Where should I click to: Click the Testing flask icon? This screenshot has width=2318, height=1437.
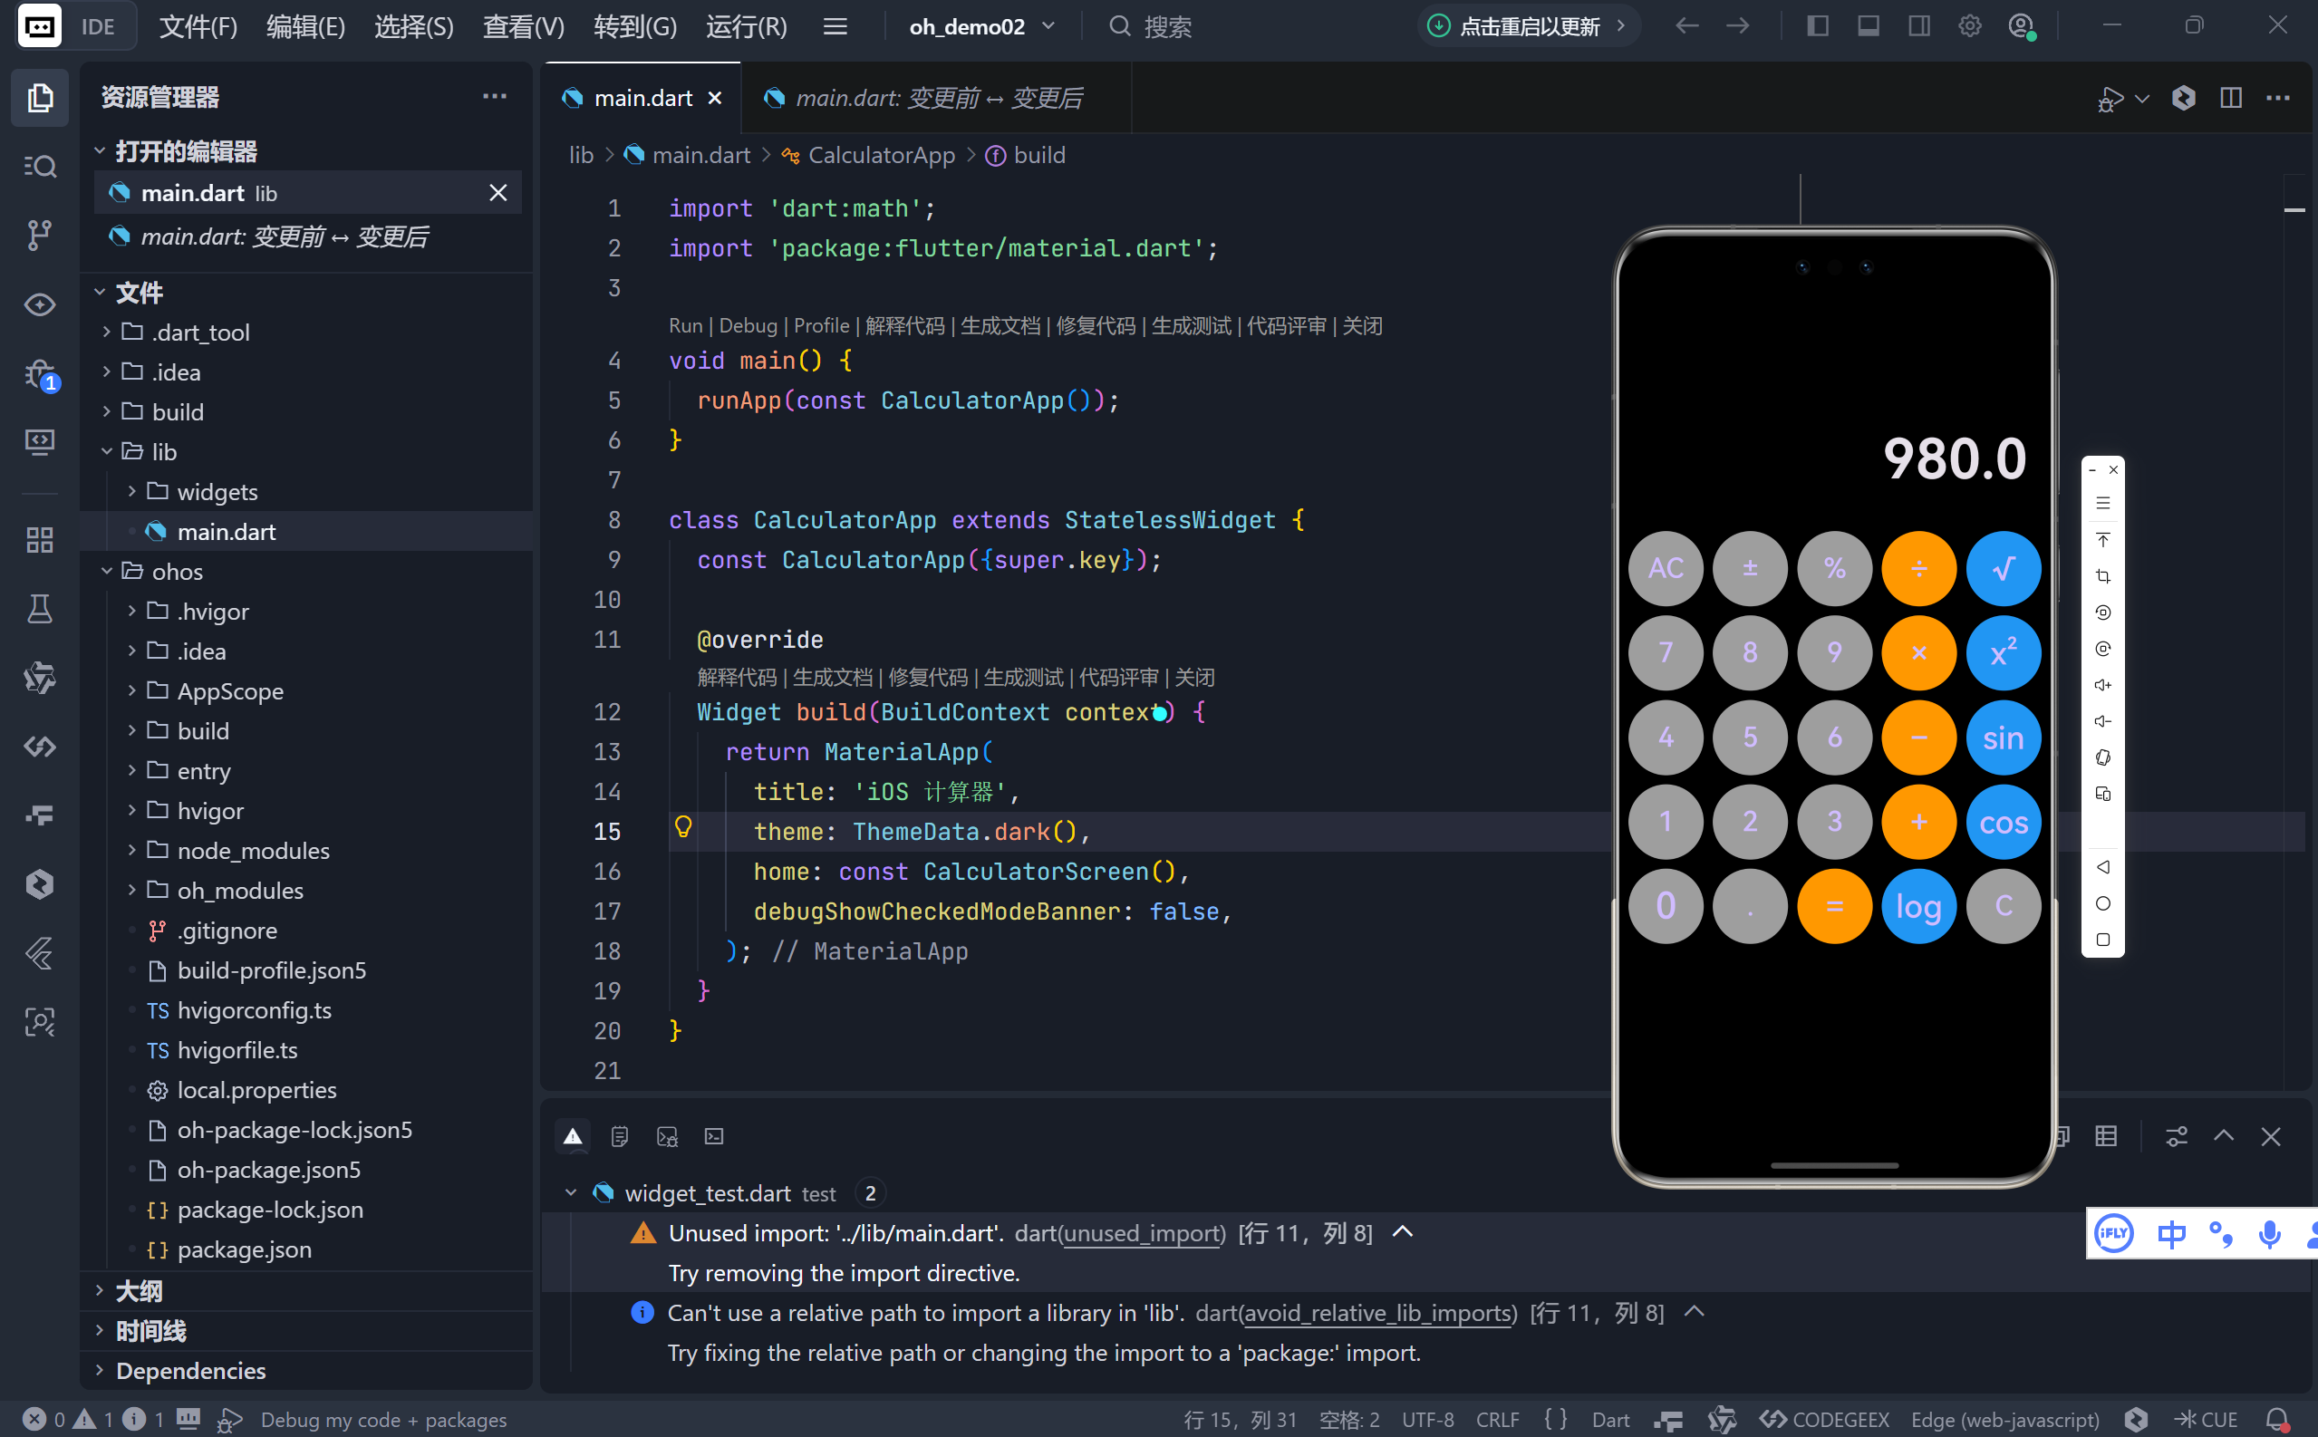(39, 608)
